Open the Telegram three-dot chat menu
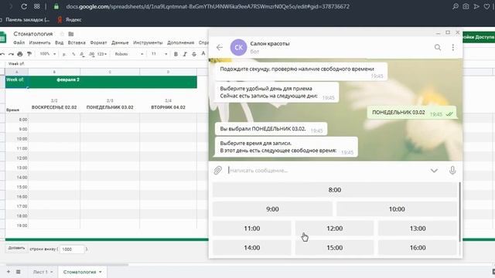The image size is (495, 278). click(453, 47)
